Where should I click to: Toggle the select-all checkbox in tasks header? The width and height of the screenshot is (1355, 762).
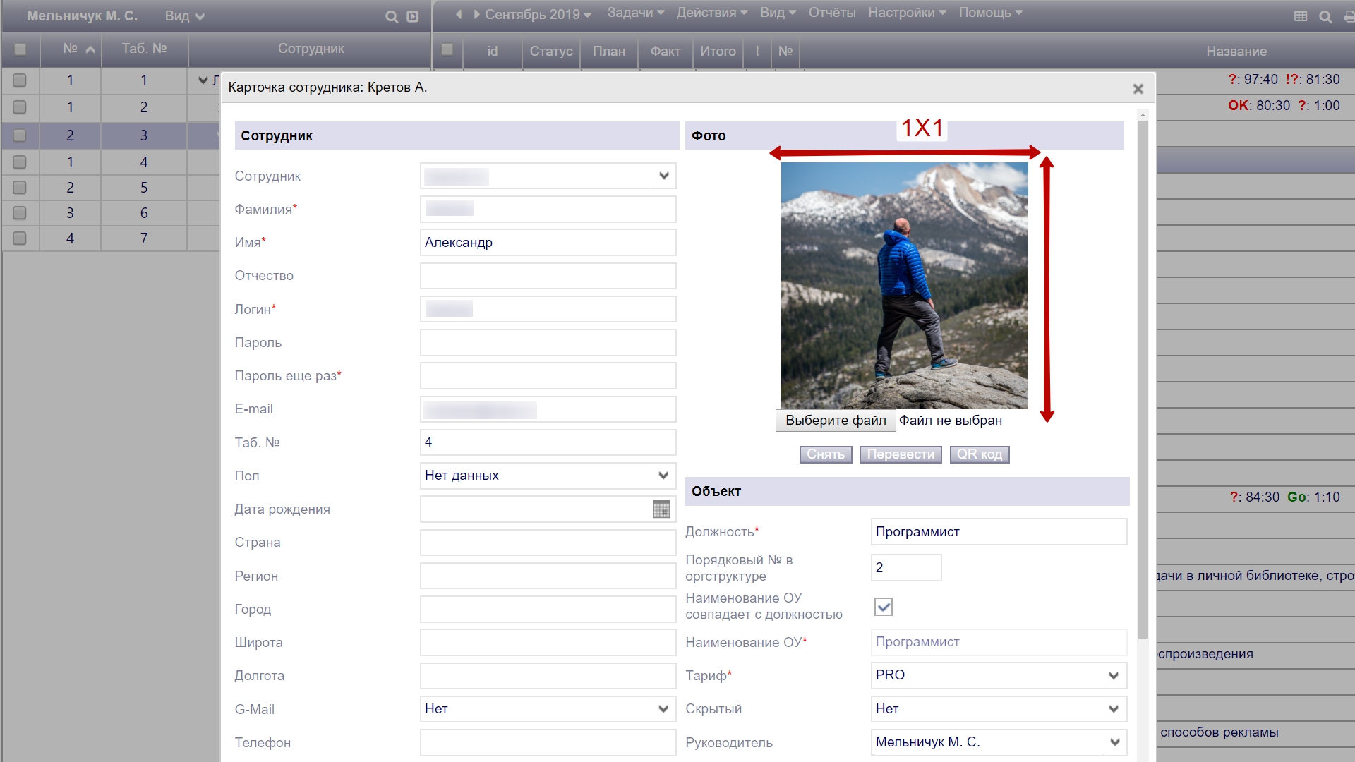[447, 50]
